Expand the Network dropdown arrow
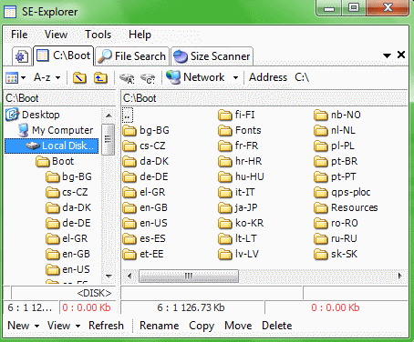 235,78
